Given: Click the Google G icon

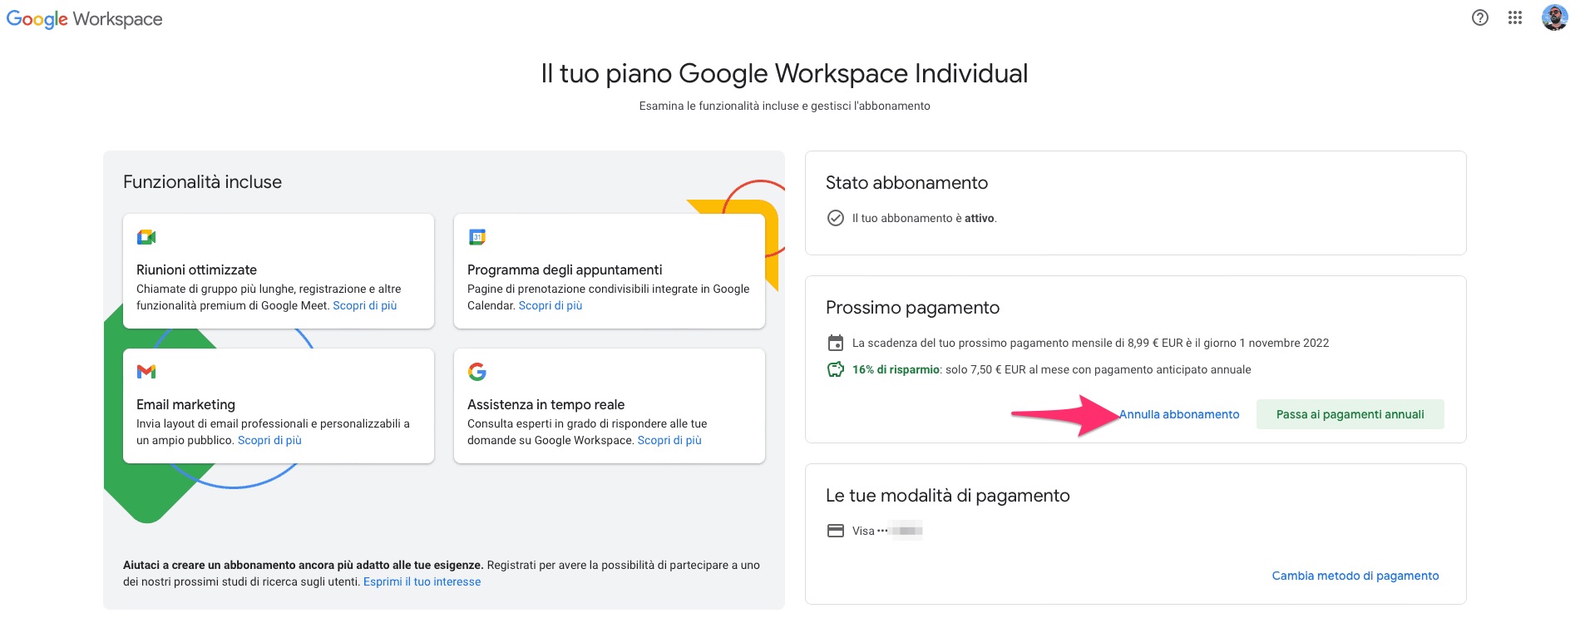Looking at the screenshot, I should point(477,372).
